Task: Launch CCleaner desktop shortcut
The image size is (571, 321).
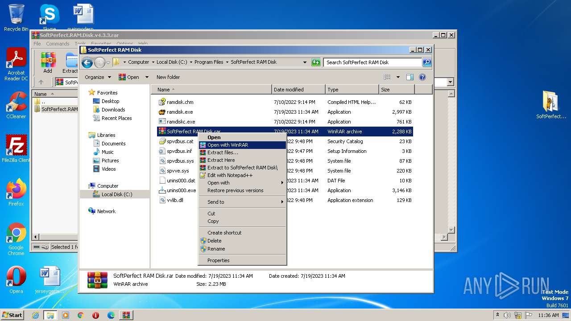Action: click(x=16, y=105)
